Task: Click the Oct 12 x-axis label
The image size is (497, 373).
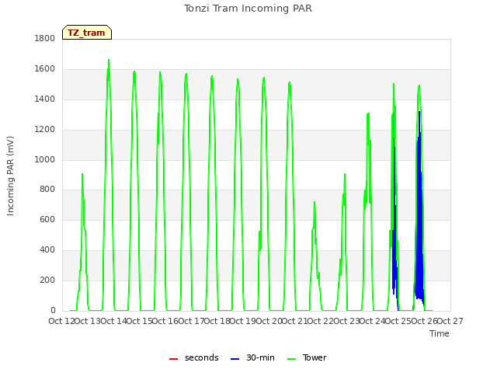Action: [x=61, y=321]
